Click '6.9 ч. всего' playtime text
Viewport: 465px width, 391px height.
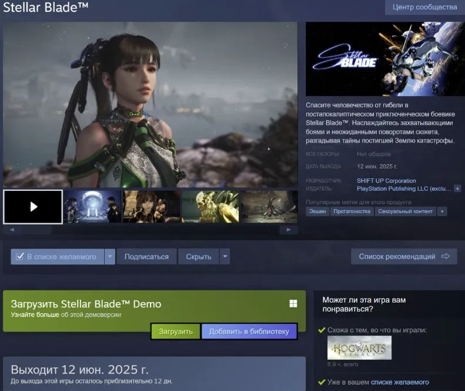pos(343,365)
